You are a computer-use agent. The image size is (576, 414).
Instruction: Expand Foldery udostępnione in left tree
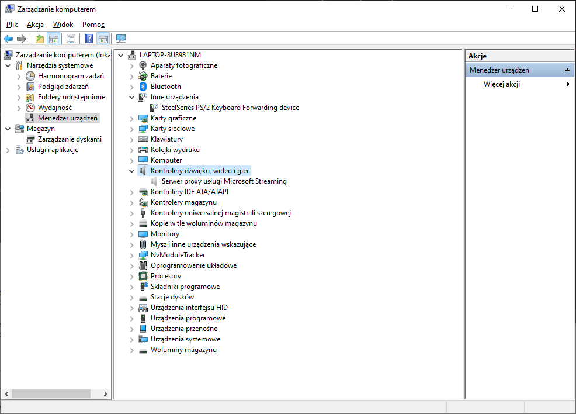click(x=19, y=98)
